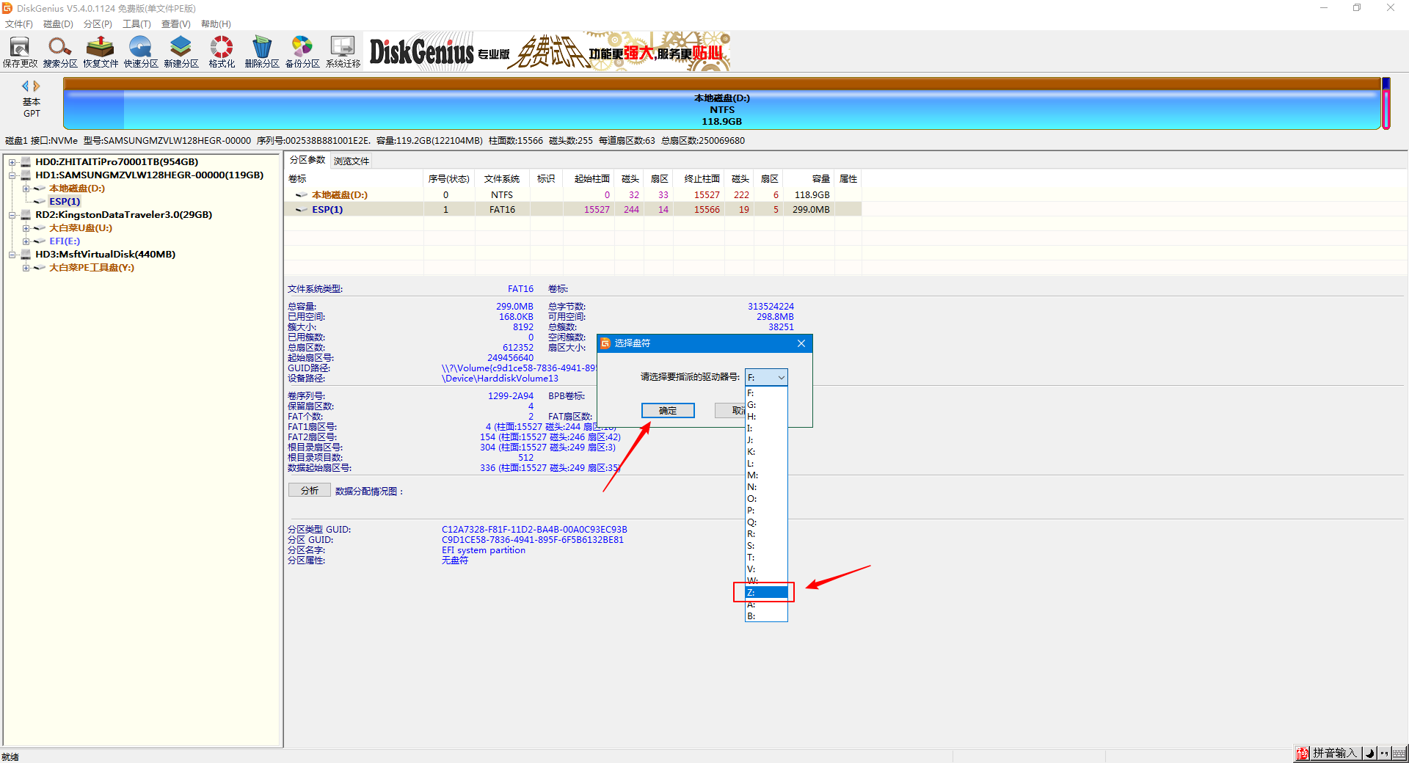
Task: Click the 新建分区 (new partition) icon
Action: point(181,52)
